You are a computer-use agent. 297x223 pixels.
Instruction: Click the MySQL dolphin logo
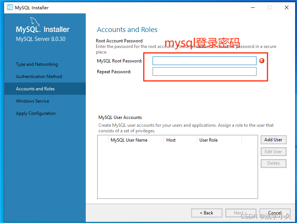(x=35, y=22)
